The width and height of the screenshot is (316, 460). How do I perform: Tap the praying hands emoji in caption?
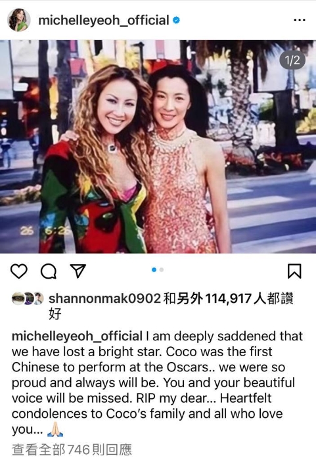55,430
